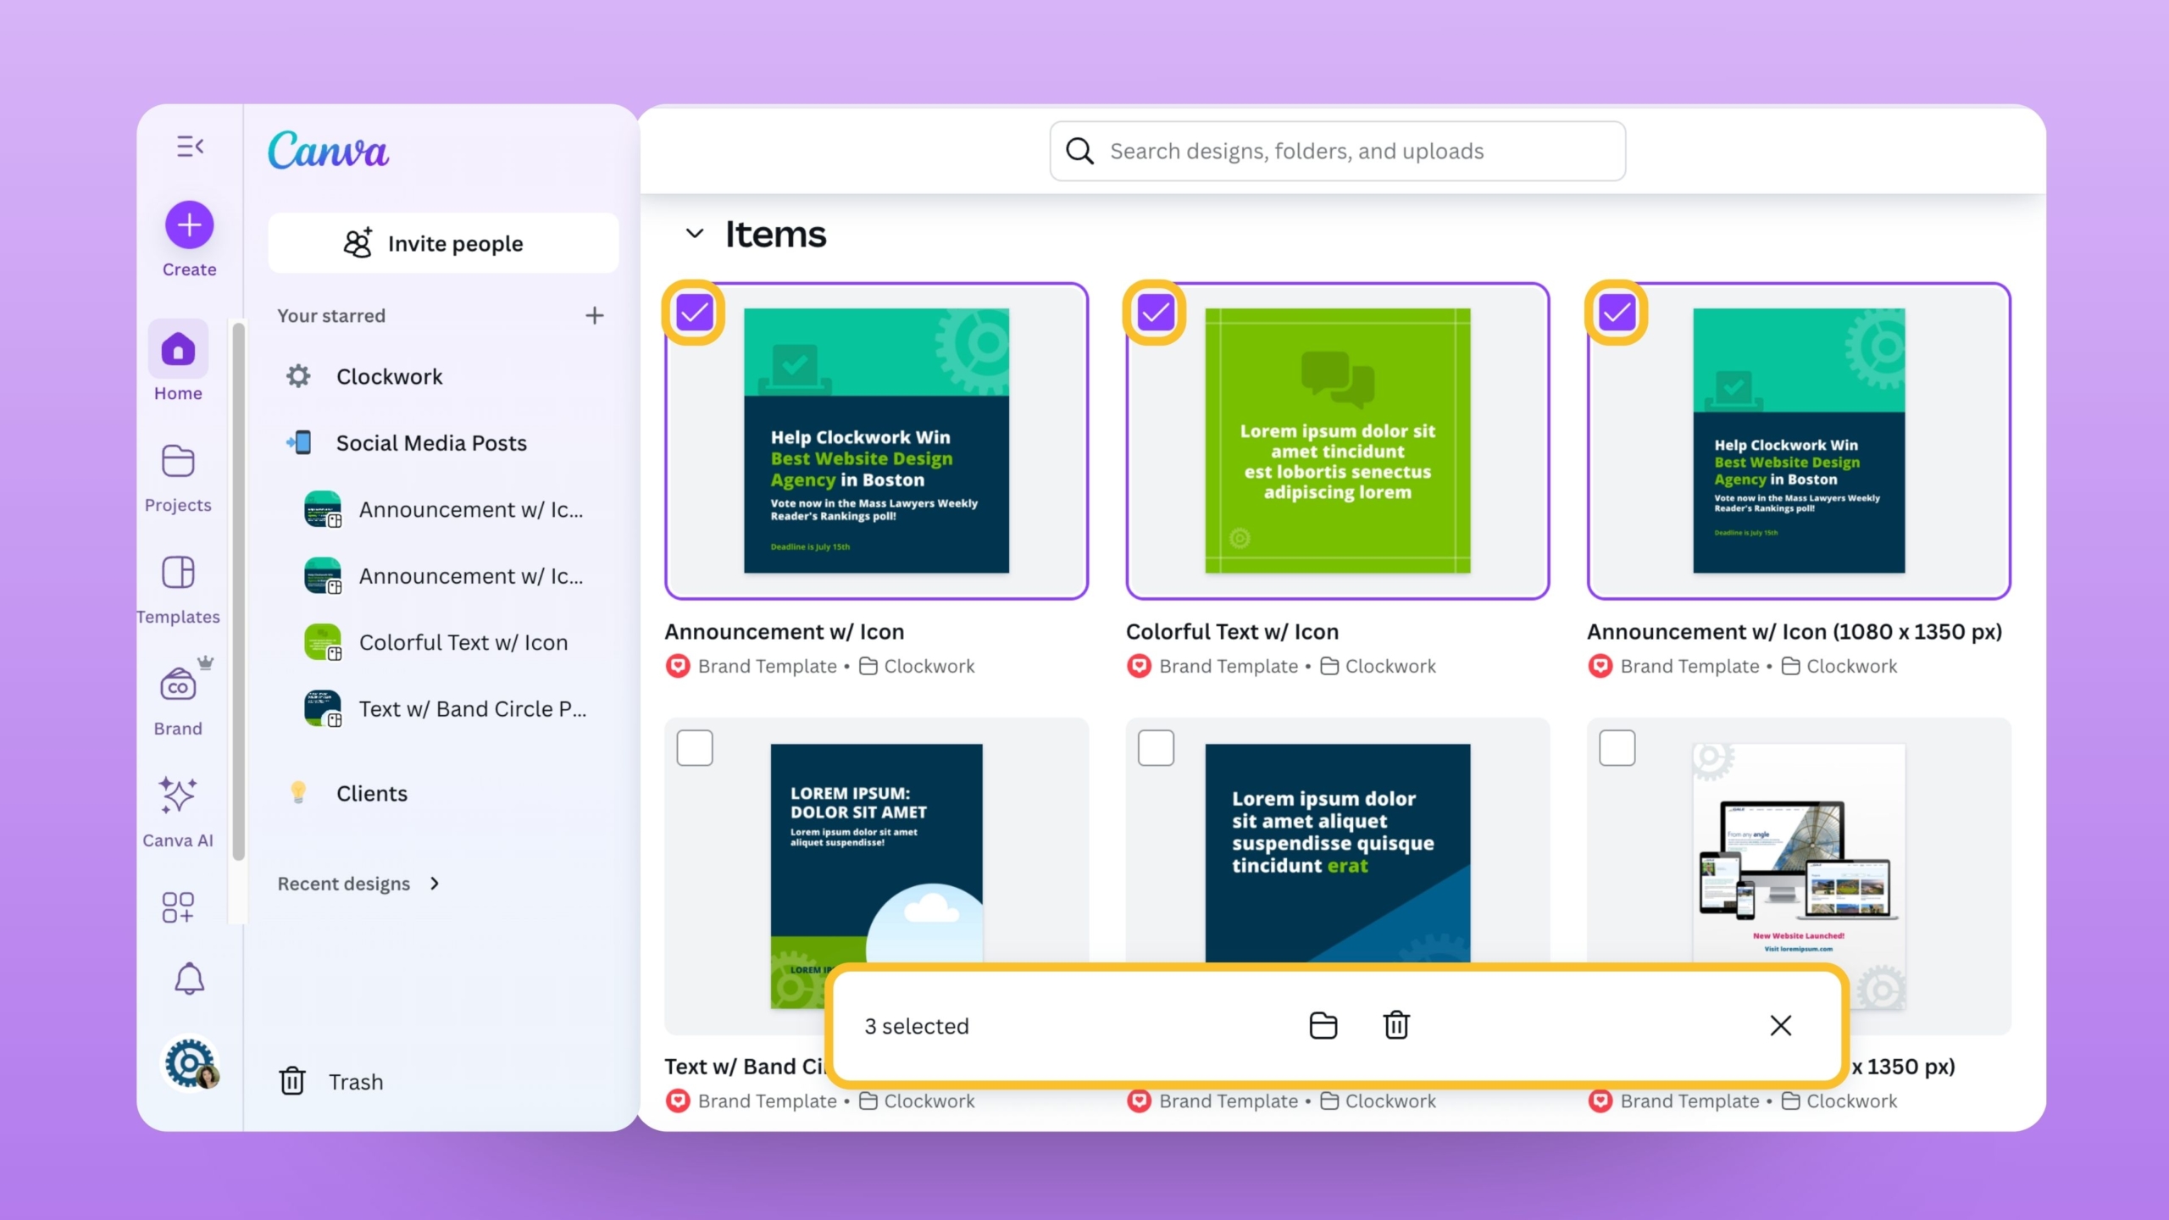
Task: Open the green Colorful Text w/ Icon thumbnail
Action: (1337, 441)
